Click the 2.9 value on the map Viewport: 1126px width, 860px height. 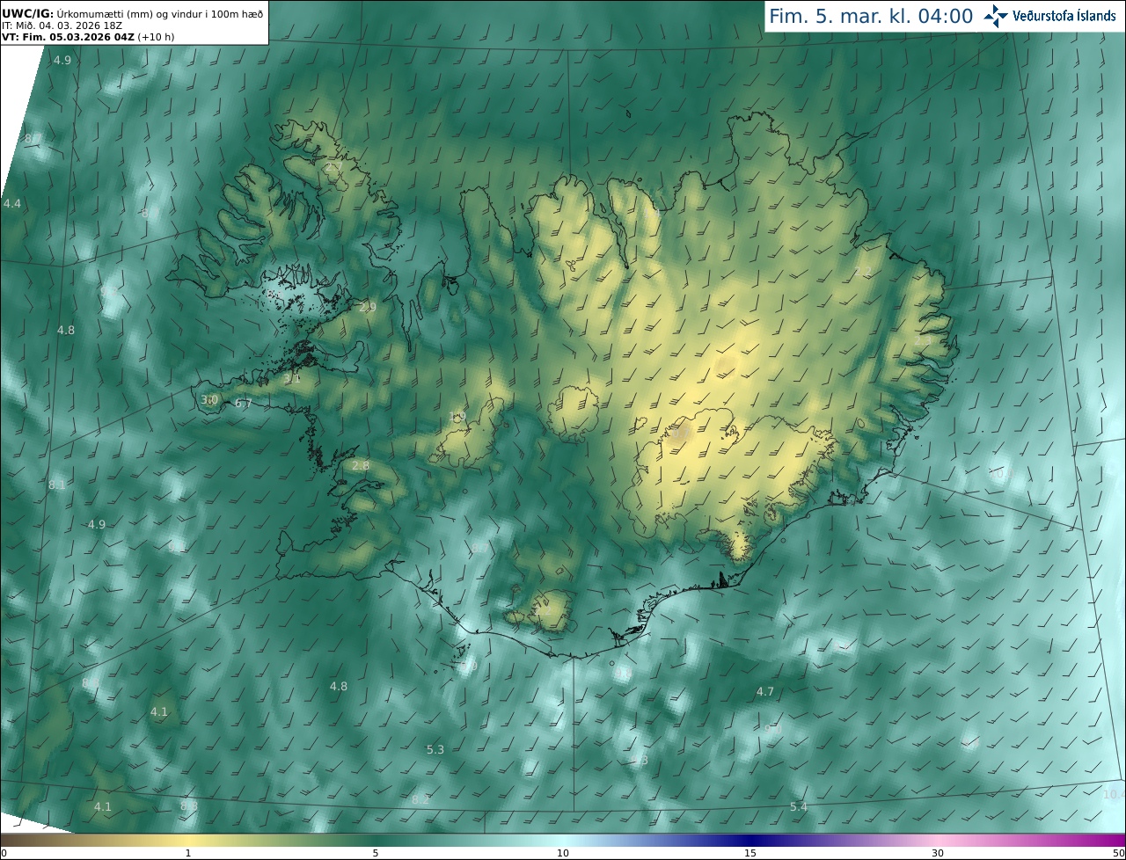pyautogui.click(x=368, y=307)
